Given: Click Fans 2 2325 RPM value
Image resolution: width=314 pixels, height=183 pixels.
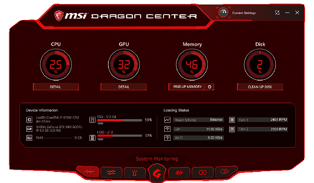Looking at the screenshot, I should pos(279,129).
